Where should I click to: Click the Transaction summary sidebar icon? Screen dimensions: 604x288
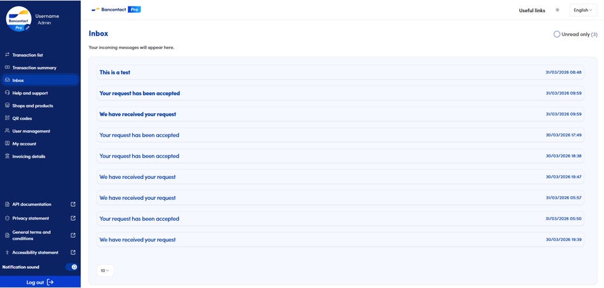(7, 68)
